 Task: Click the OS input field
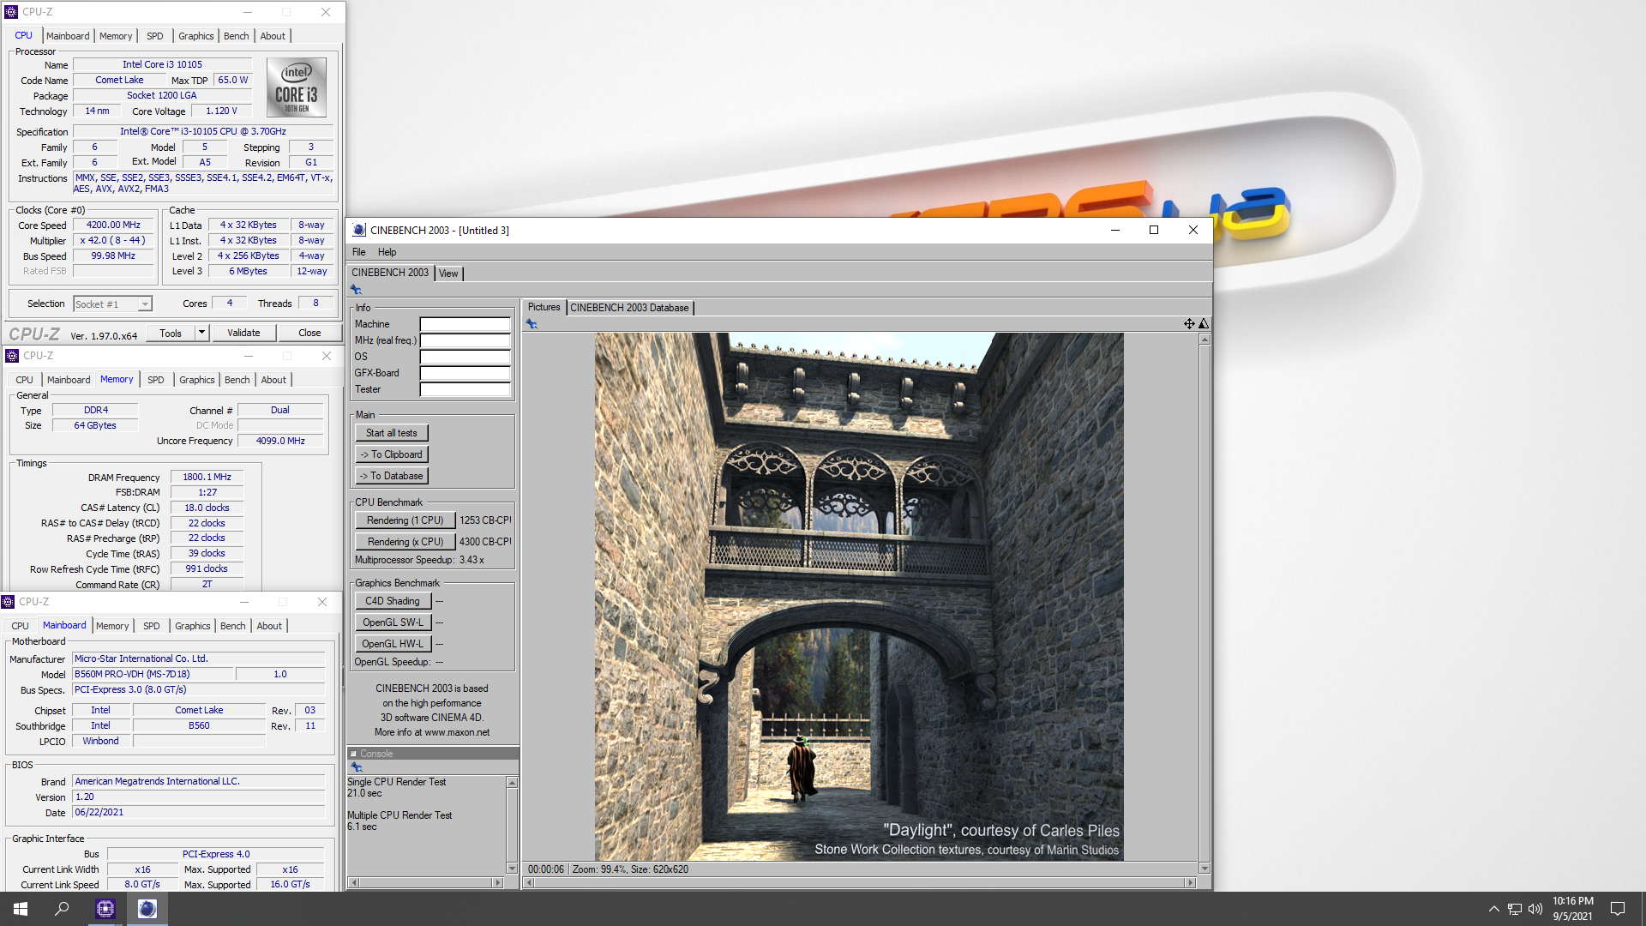coord(465,357)
